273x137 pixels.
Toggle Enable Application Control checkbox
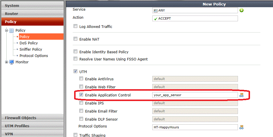(81, 95)
